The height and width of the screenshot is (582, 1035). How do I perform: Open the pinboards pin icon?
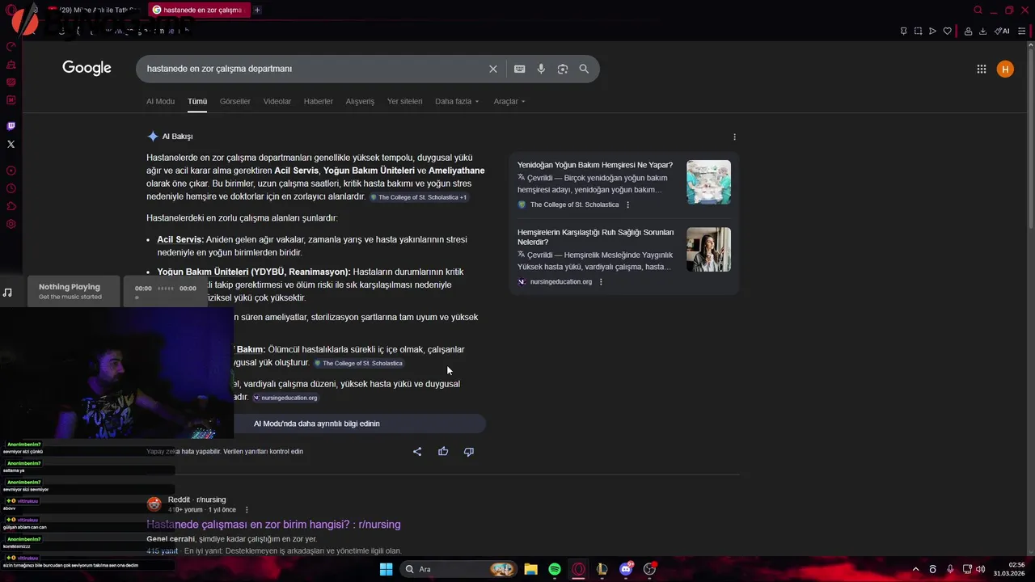tap(903, 31)
